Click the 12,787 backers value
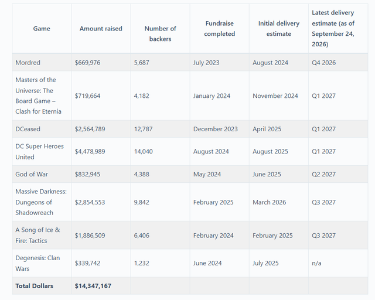375x300 pixels. 143,129
